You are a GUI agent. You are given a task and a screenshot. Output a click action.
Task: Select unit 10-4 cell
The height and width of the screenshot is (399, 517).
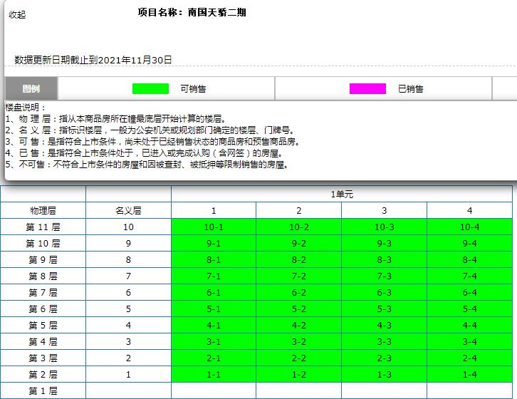pos(469,227)
